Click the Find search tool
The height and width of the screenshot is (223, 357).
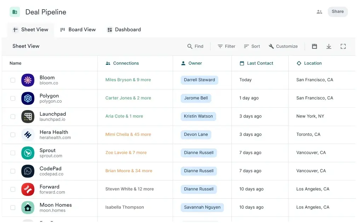(x=195, y=46)
